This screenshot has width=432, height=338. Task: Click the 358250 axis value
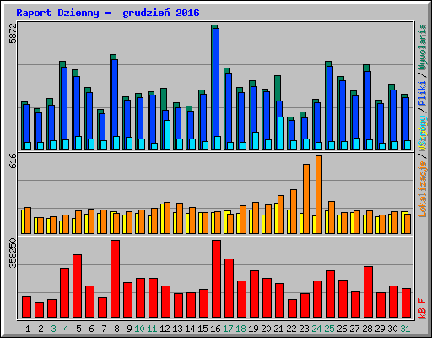(13, 253)
